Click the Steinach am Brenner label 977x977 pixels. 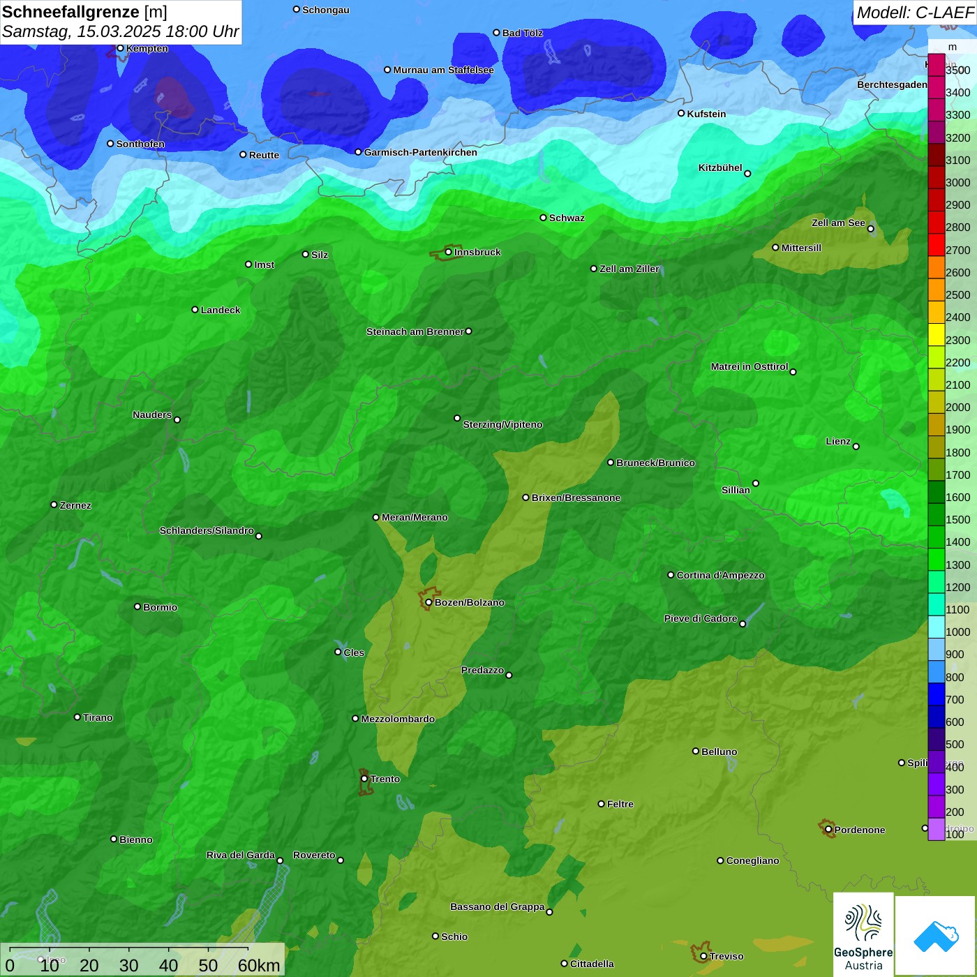(415, 331)
